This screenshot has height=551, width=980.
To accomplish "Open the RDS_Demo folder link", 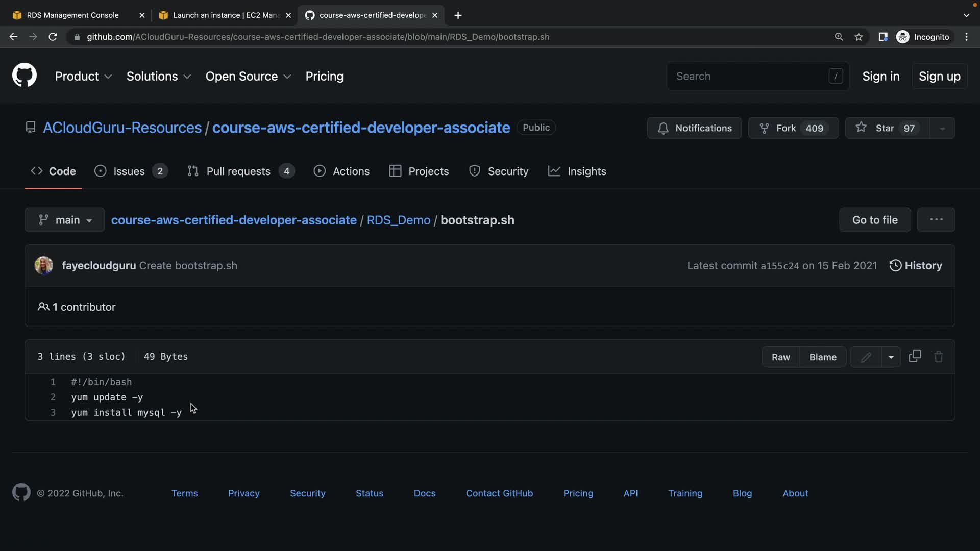I will pyautogui.click(x=398, y=220).
